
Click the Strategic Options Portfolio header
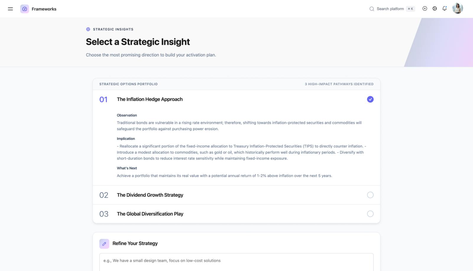[x=129, y=84]
